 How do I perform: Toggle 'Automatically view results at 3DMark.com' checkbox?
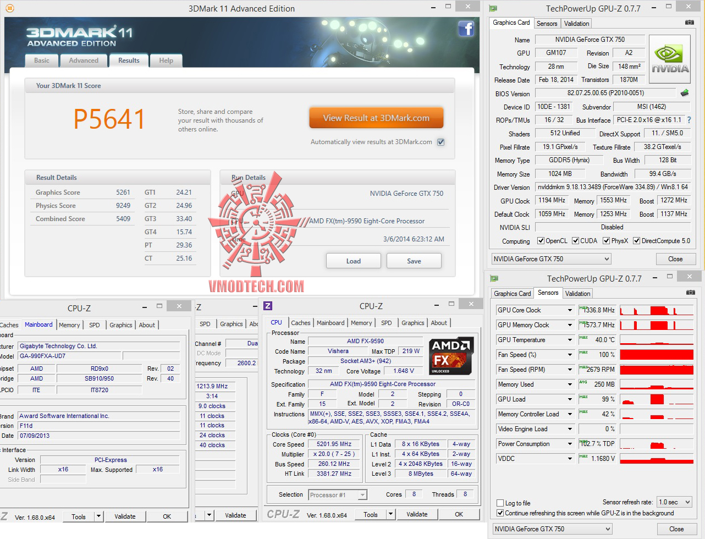pos(440,142)
